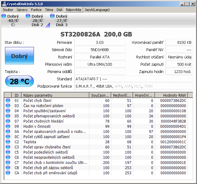Click the Hodnoty RAW column header

point(171,95)
